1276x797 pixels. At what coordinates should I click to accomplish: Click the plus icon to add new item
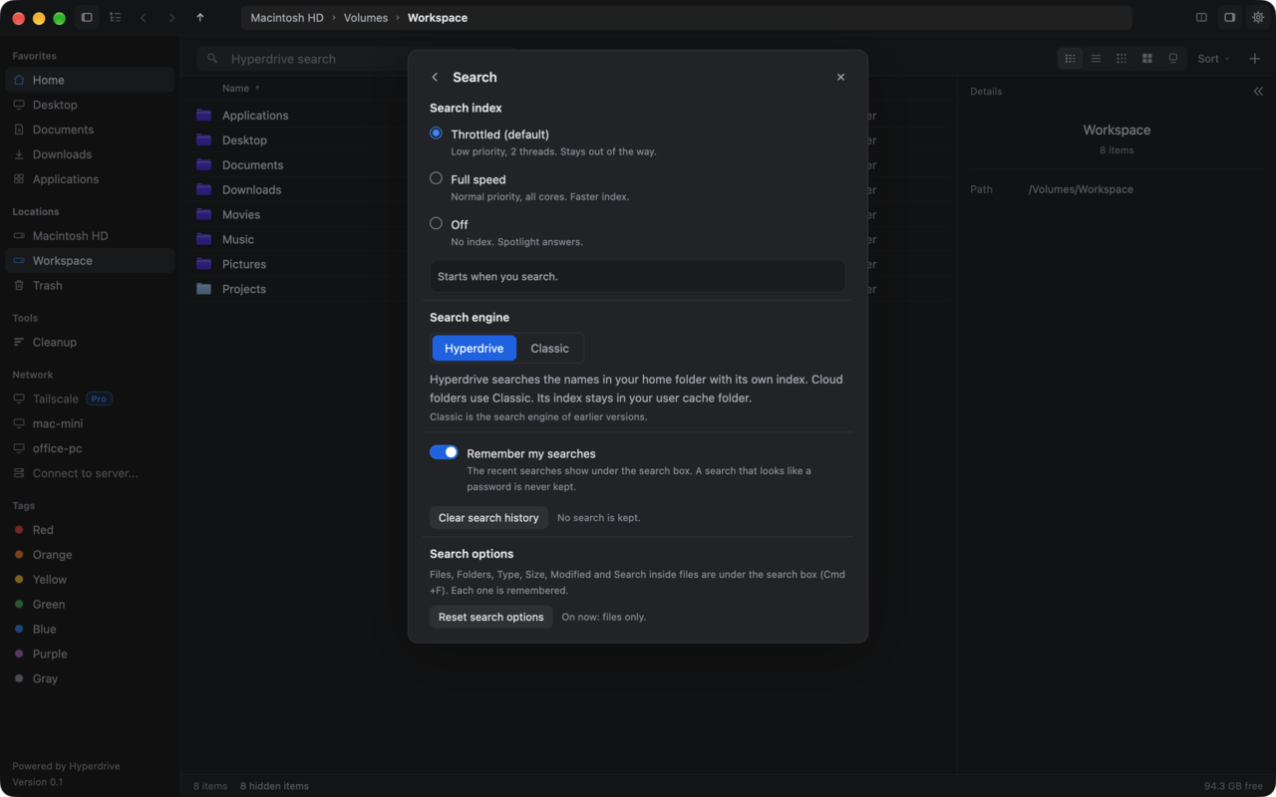(1254, 59)
